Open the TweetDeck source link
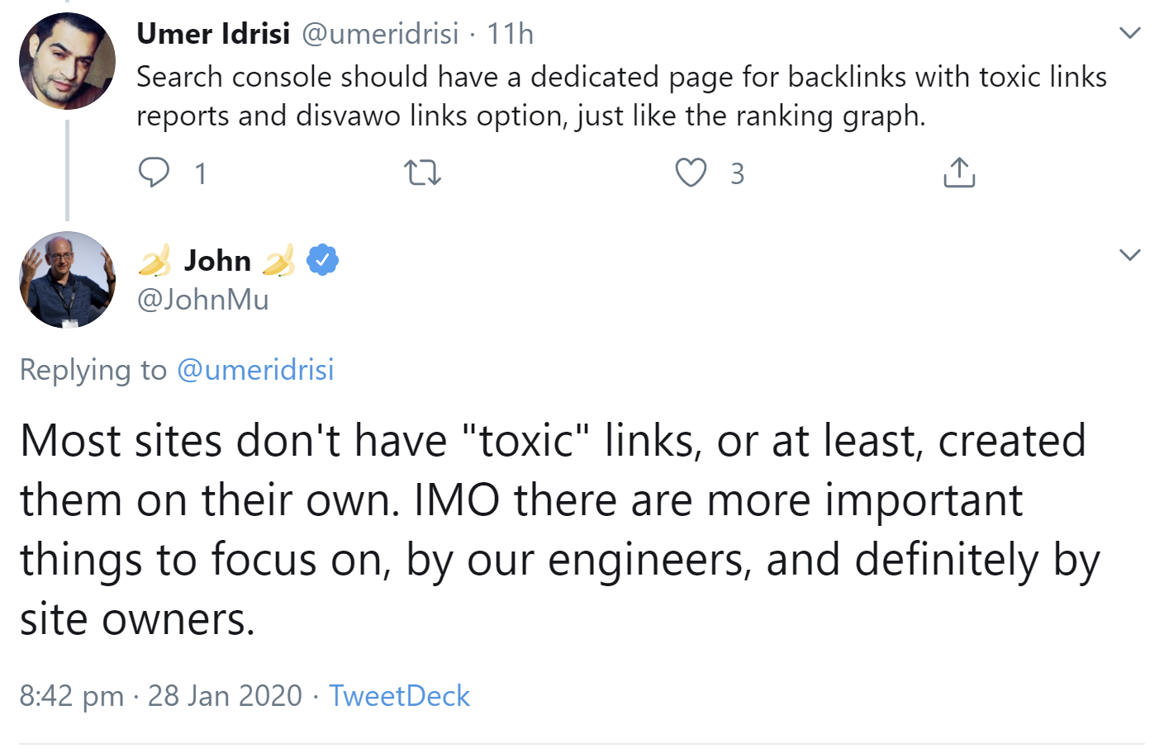1164x748 pixels. tap(399, 696)
